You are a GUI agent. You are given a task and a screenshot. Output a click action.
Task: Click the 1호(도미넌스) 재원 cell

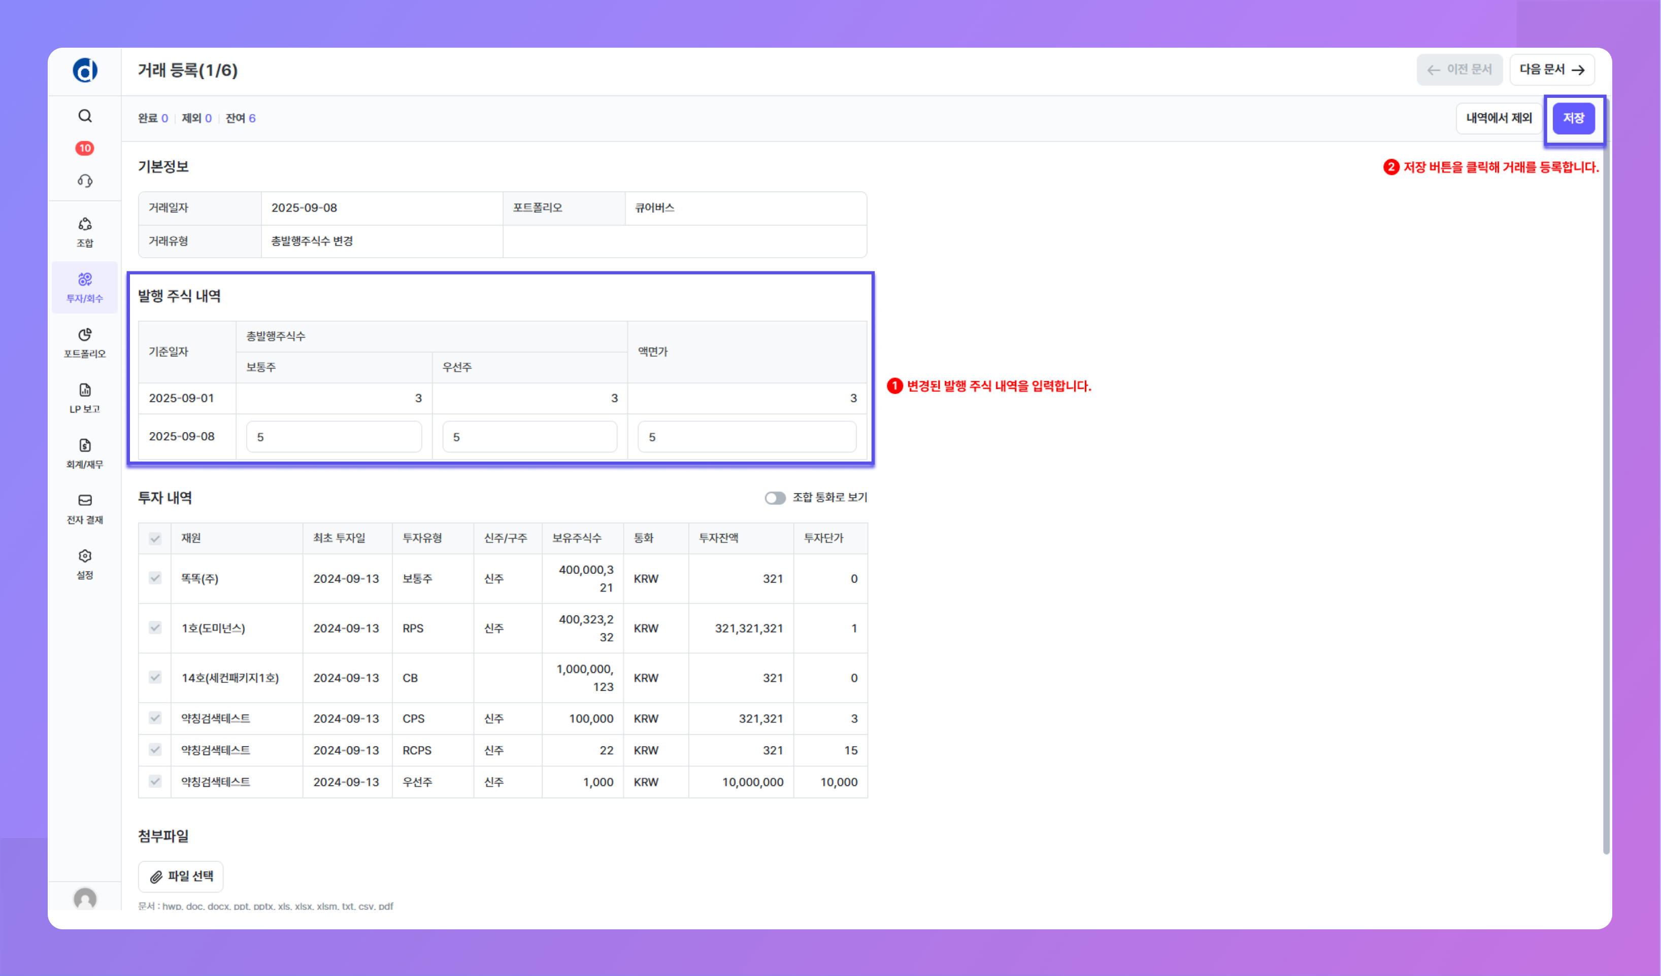click(237, 629)
